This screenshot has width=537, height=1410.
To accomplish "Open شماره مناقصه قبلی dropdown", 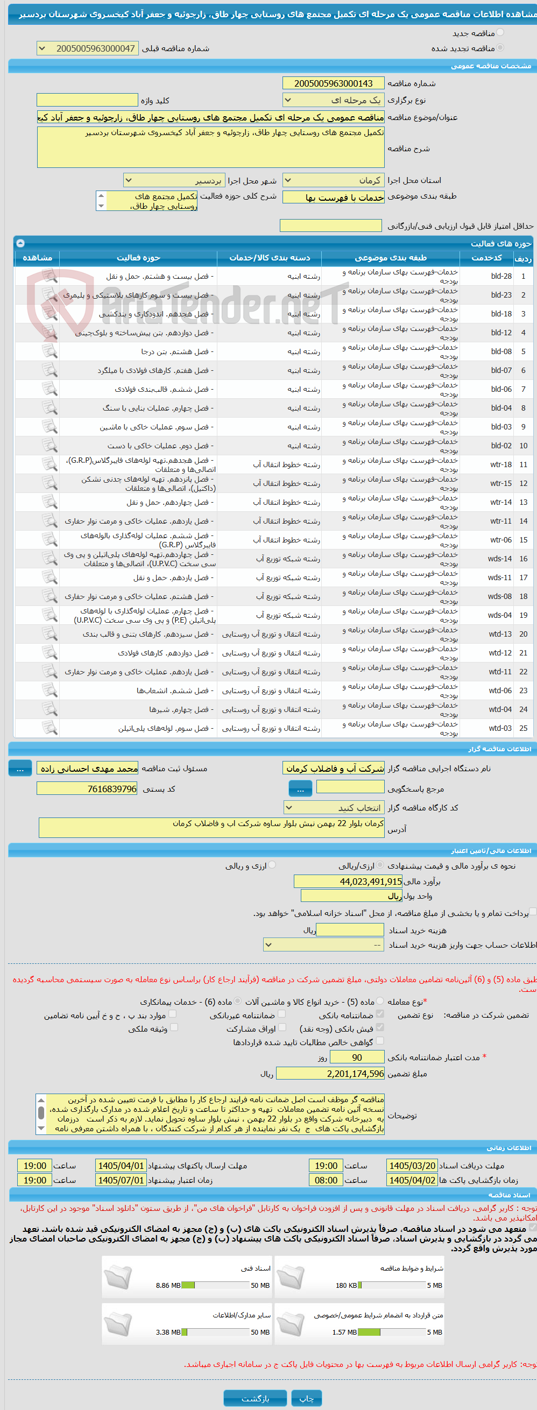I will (x=88, y=48).
